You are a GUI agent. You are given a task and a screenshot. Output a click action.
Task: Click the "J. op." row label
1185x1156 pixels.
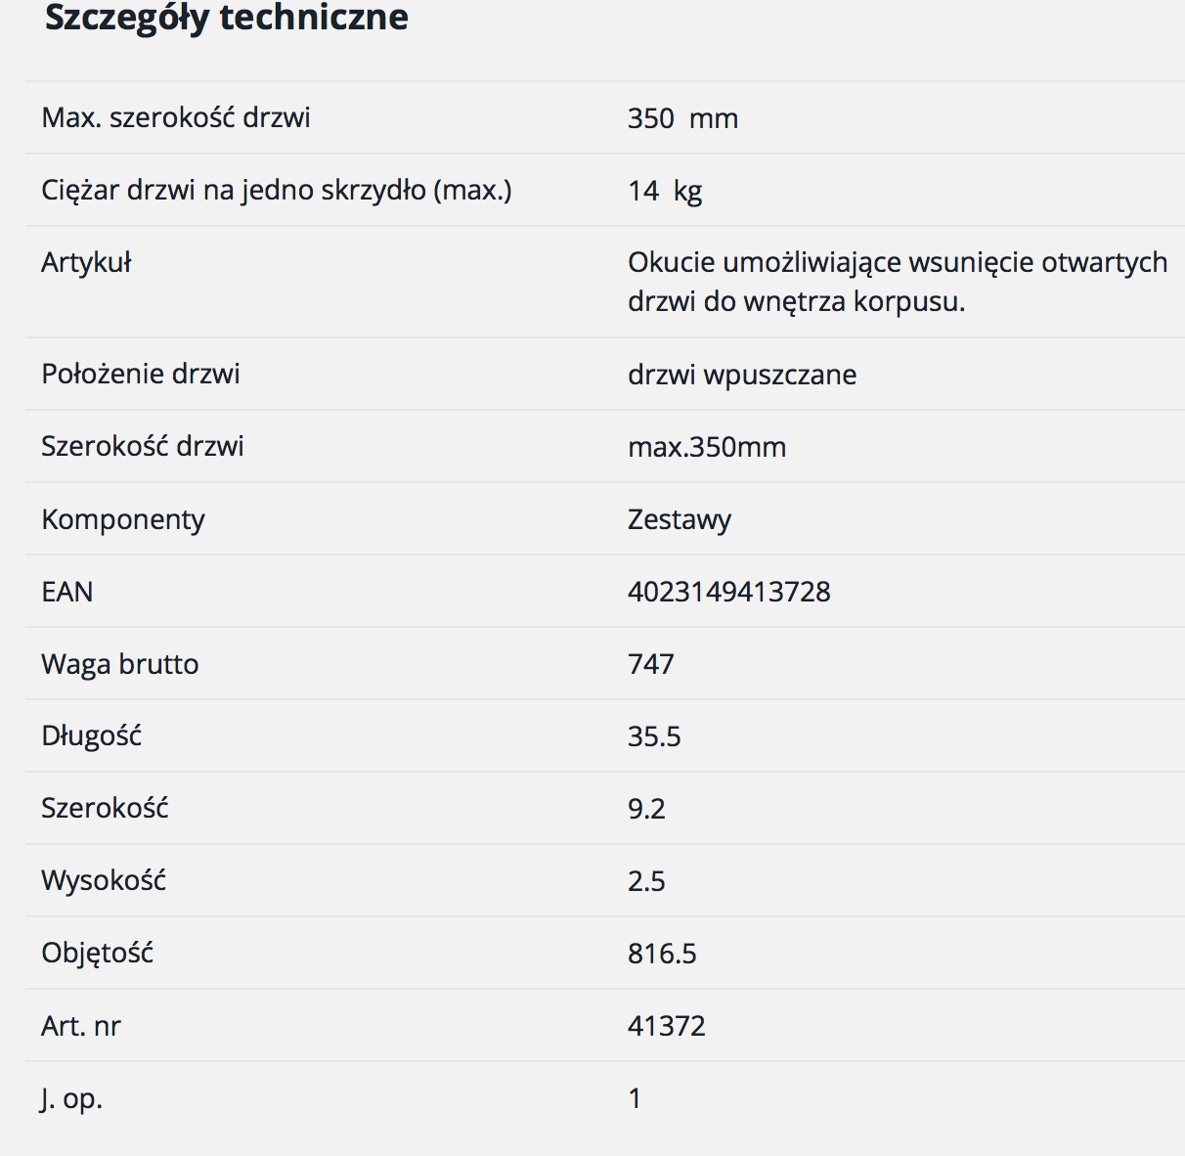(x=71, y=1098)
